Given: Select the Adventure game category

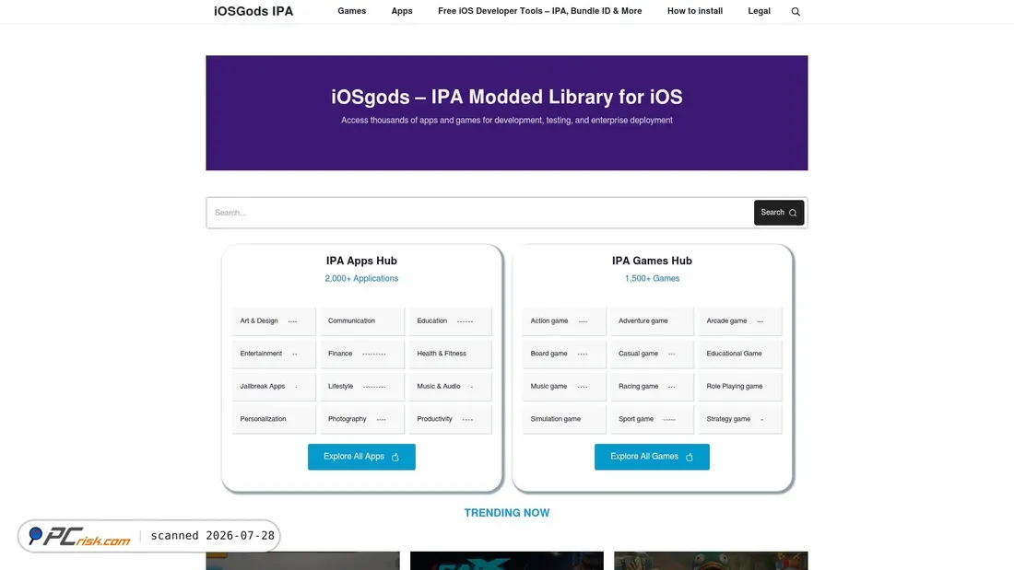Looking at the screenshot, I should (x=652, y=321).
